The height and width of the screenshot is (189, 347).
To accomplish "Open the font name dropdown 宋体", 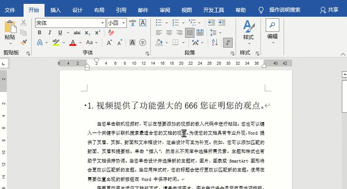I will pyautogui.click(x=102, y=23).
